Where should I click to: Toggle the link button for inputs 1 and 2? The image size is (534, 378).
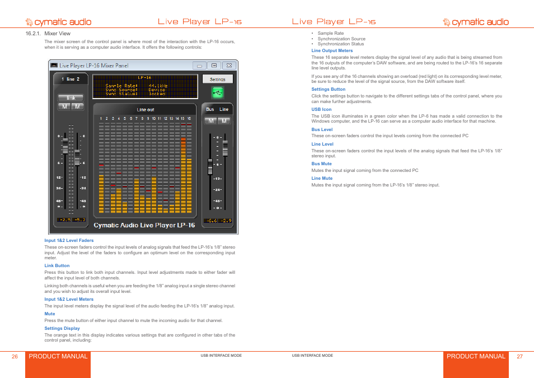click(71, 98)
